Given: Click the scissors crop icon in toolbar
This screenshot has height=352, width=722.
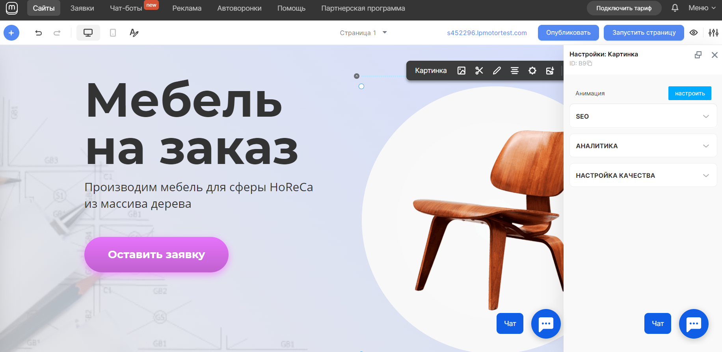Looking at the screenshot, I should (x=479, y=71).
